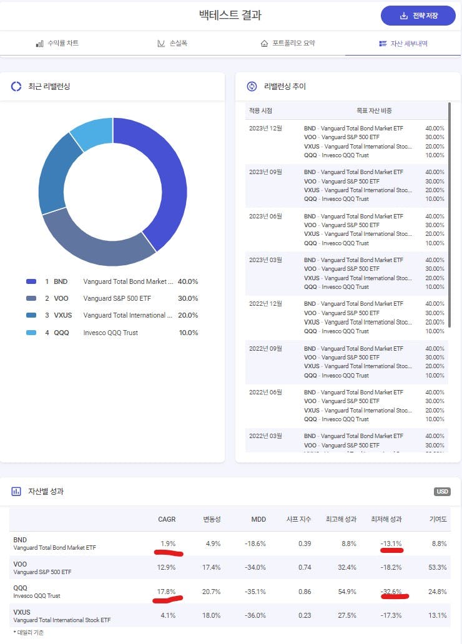
Task: Click the 데일리 기준 footnote
Action: point(28,633)
